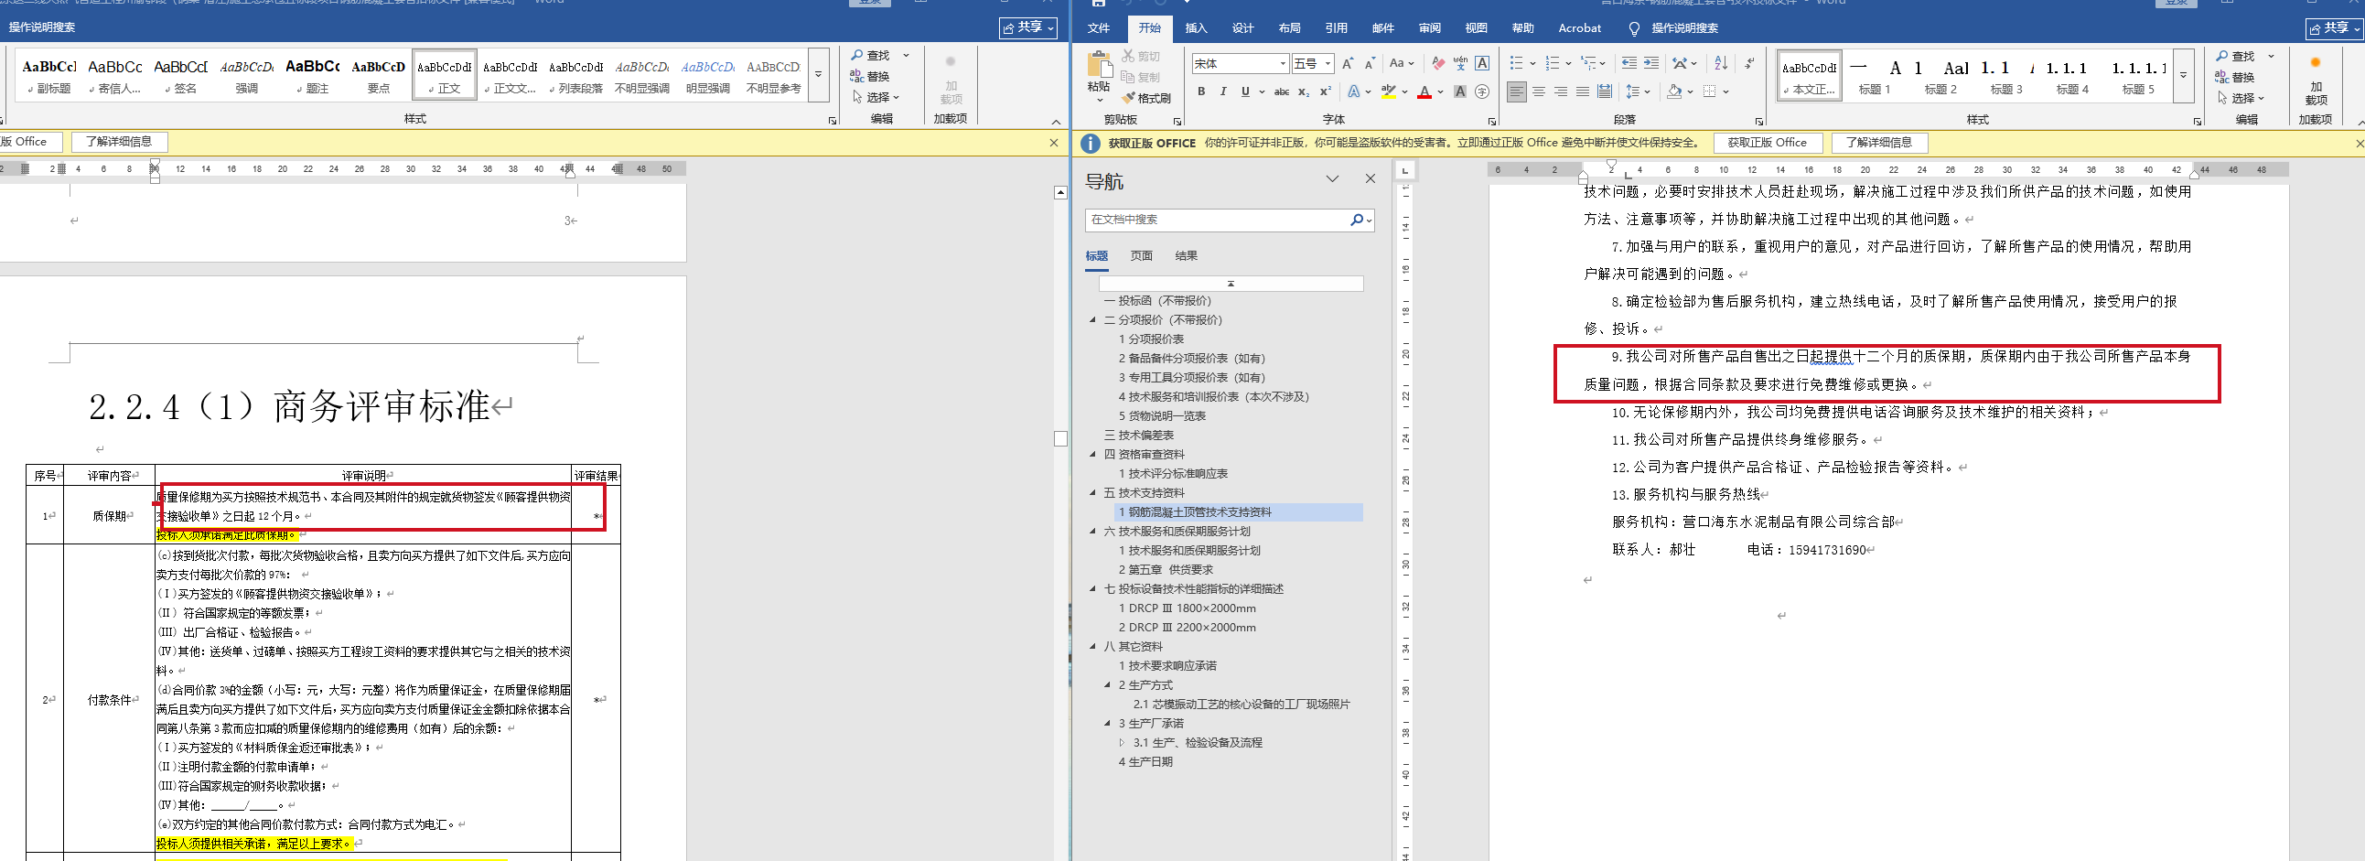Viewport: 2365px width, 861px height.
Task: Collapse the 五 技术支持资料 heading in navigation
Action: point(1092,493)
